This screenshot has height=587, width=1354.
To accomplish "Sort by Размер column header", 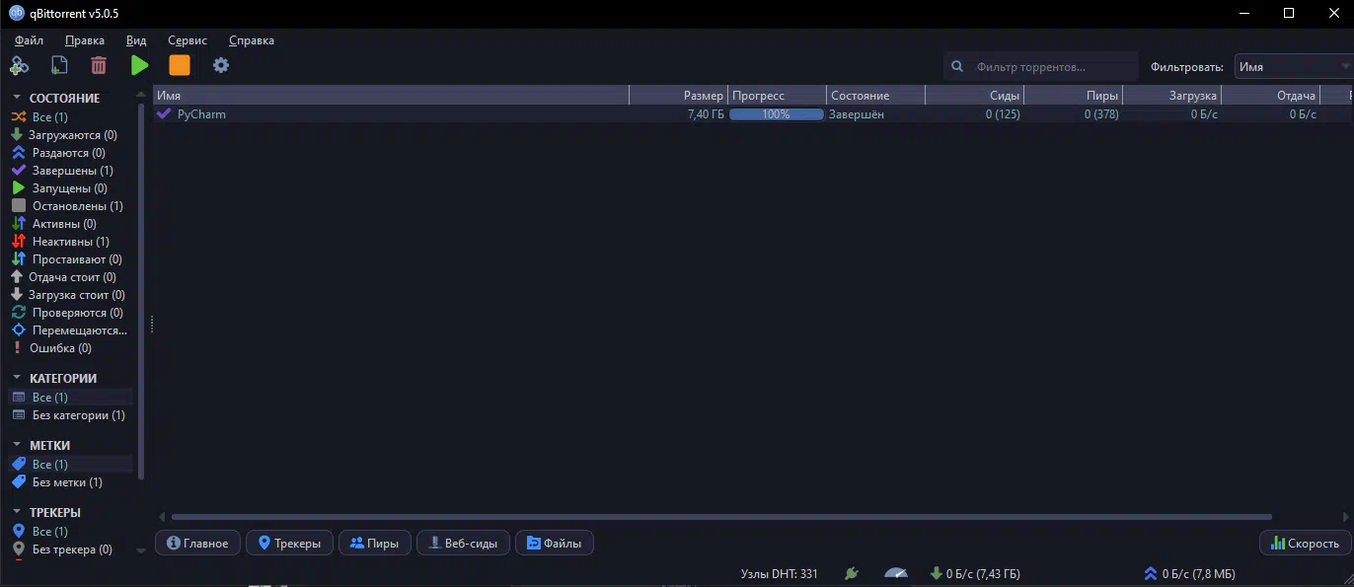I will point(679,96).
